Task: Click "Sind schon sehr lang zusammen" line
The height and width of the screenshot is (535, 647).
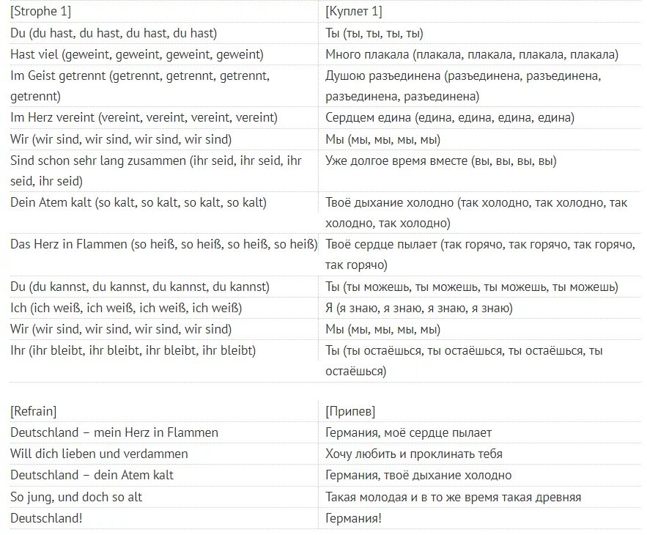Action: click(155, 171)
